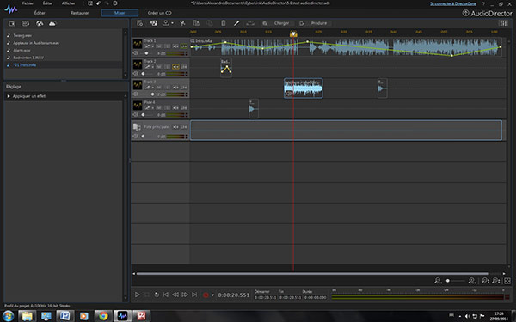This screenshot has width=516, height=322.
Task: Click the fit-to-window zoom icon
Action: pyautogui.click(x=507, y=281)
